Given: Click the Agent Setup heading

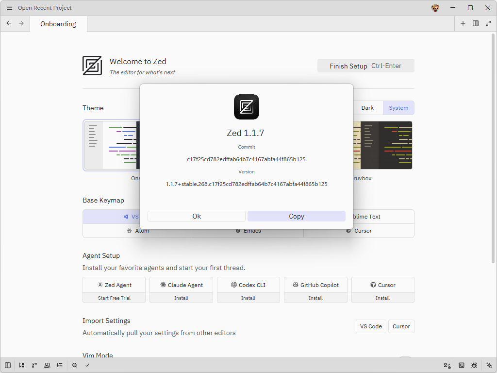Looking at the screenshot, I should click(101, 255).
